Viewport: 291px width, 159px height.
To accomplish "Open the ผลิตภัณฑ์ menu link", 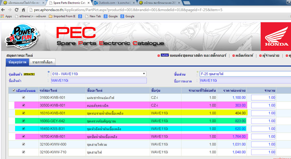I will pos(244,55).
